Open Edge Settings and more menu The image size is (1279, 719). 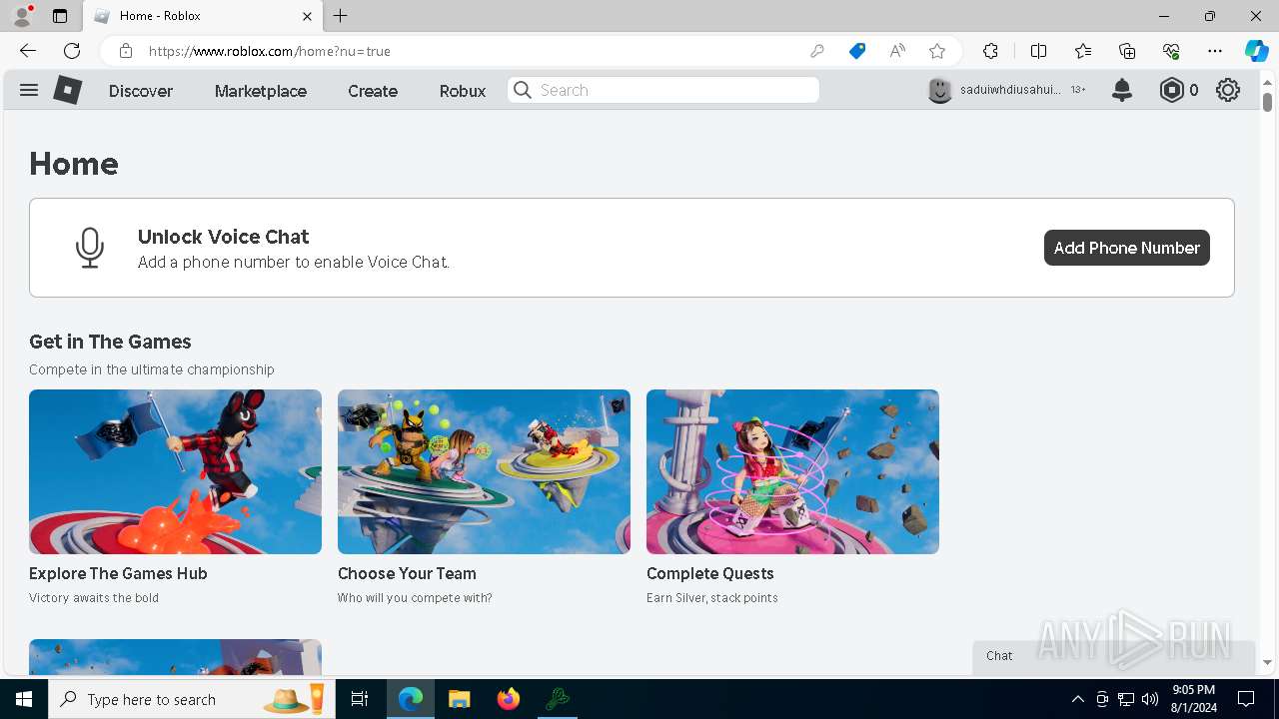point(1215,51)
